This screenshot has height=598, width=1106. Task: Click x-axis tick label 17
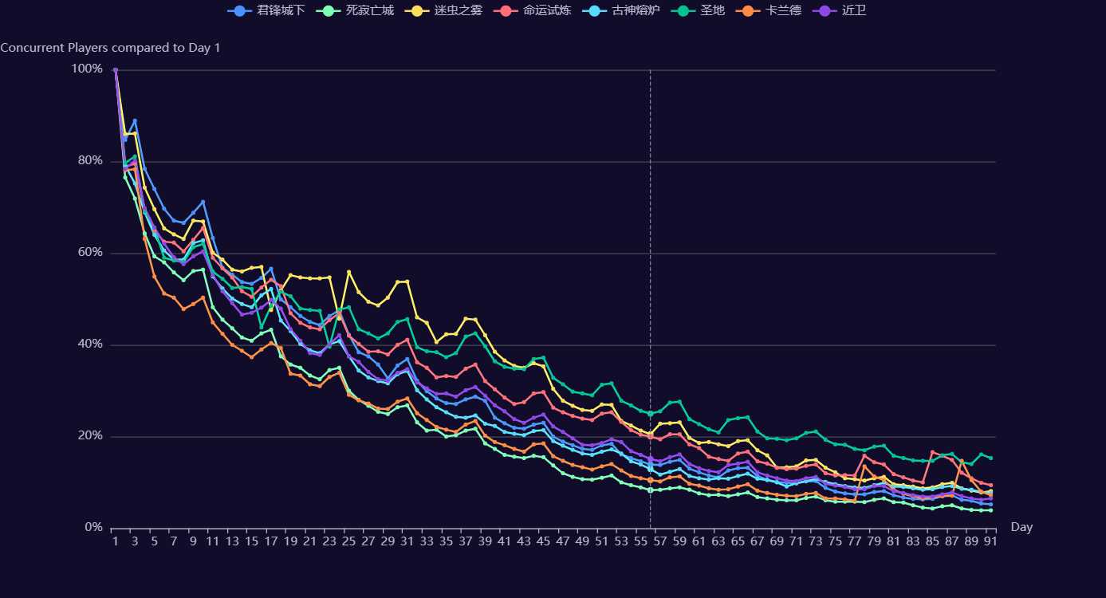(x=271, y=542)
